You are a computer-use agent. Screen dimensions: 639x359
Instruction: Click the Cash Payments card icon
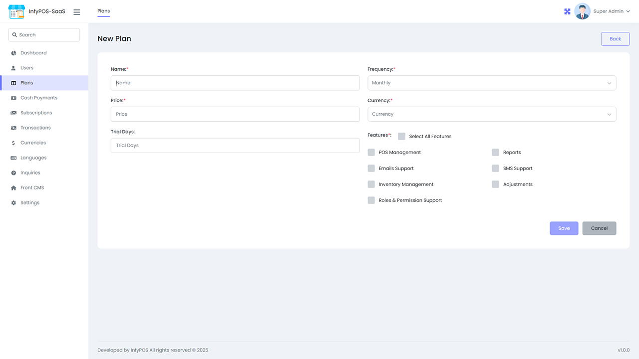click(12, 98)
